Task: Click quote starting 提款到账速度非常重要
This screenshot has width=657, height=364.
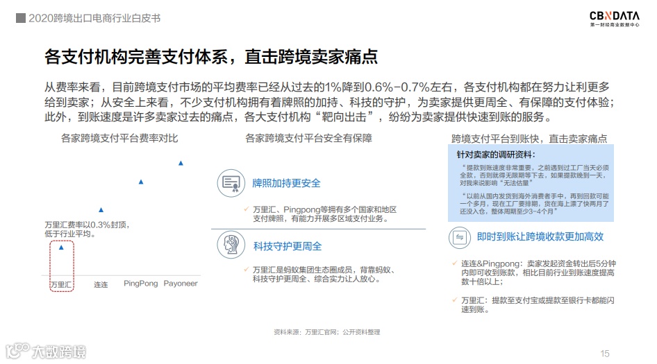Action: tap(534, 175)
